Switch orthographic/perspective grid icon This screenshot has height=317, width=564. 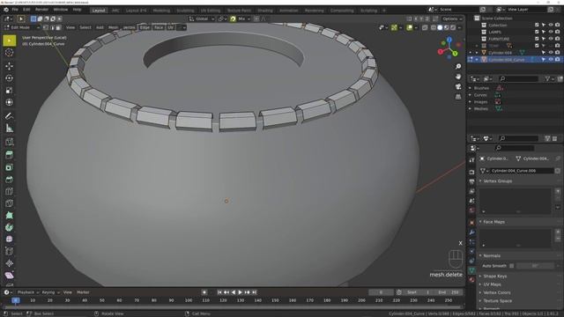point(458,97)
